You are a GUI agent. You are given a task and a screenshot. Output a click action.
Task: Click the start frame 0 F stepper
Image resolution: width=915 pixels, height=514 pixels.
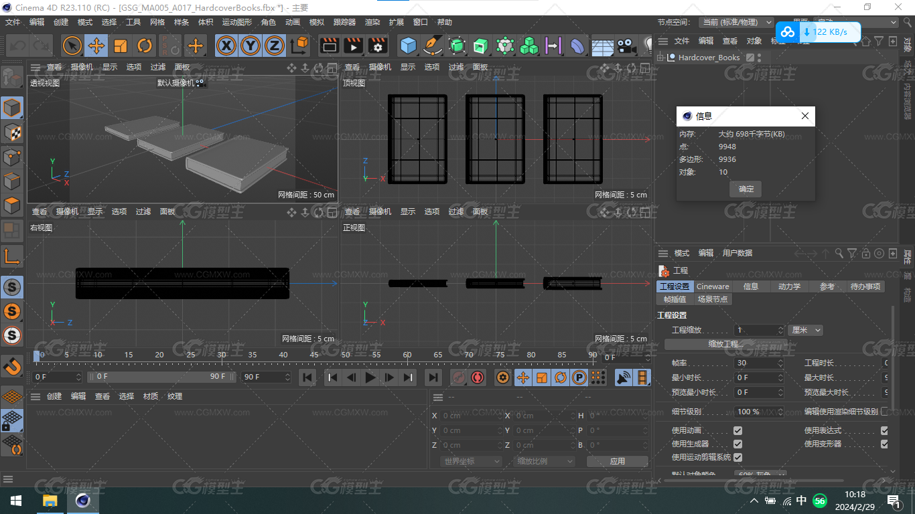click(x=78, y=377)
